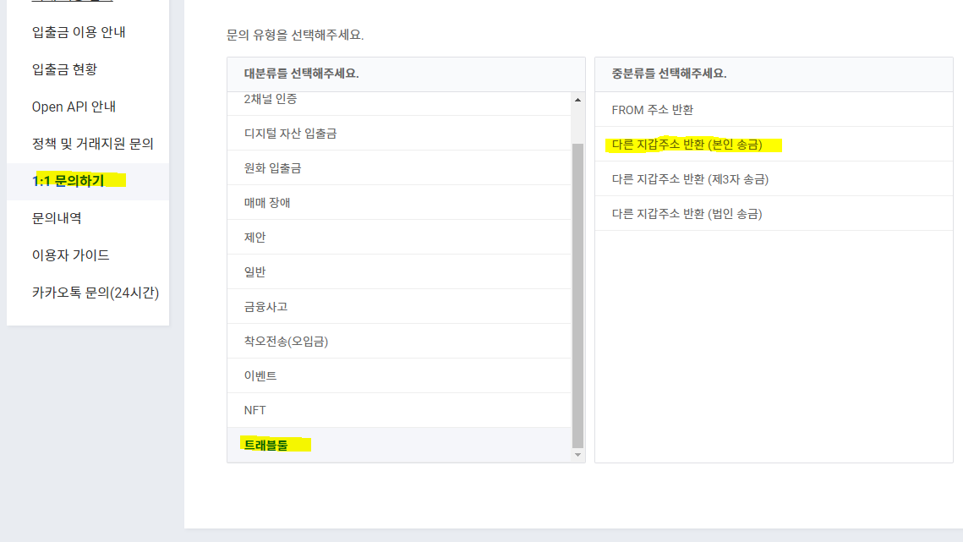Choose 다른 지갑주소 반환 (제3자 송금)
963x542 pixels.
click(x=774, y=178)
